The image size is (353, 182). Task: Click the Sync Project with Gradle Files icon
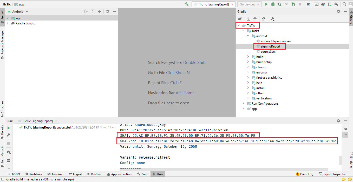pyautogui.click(x=323, y=4)
